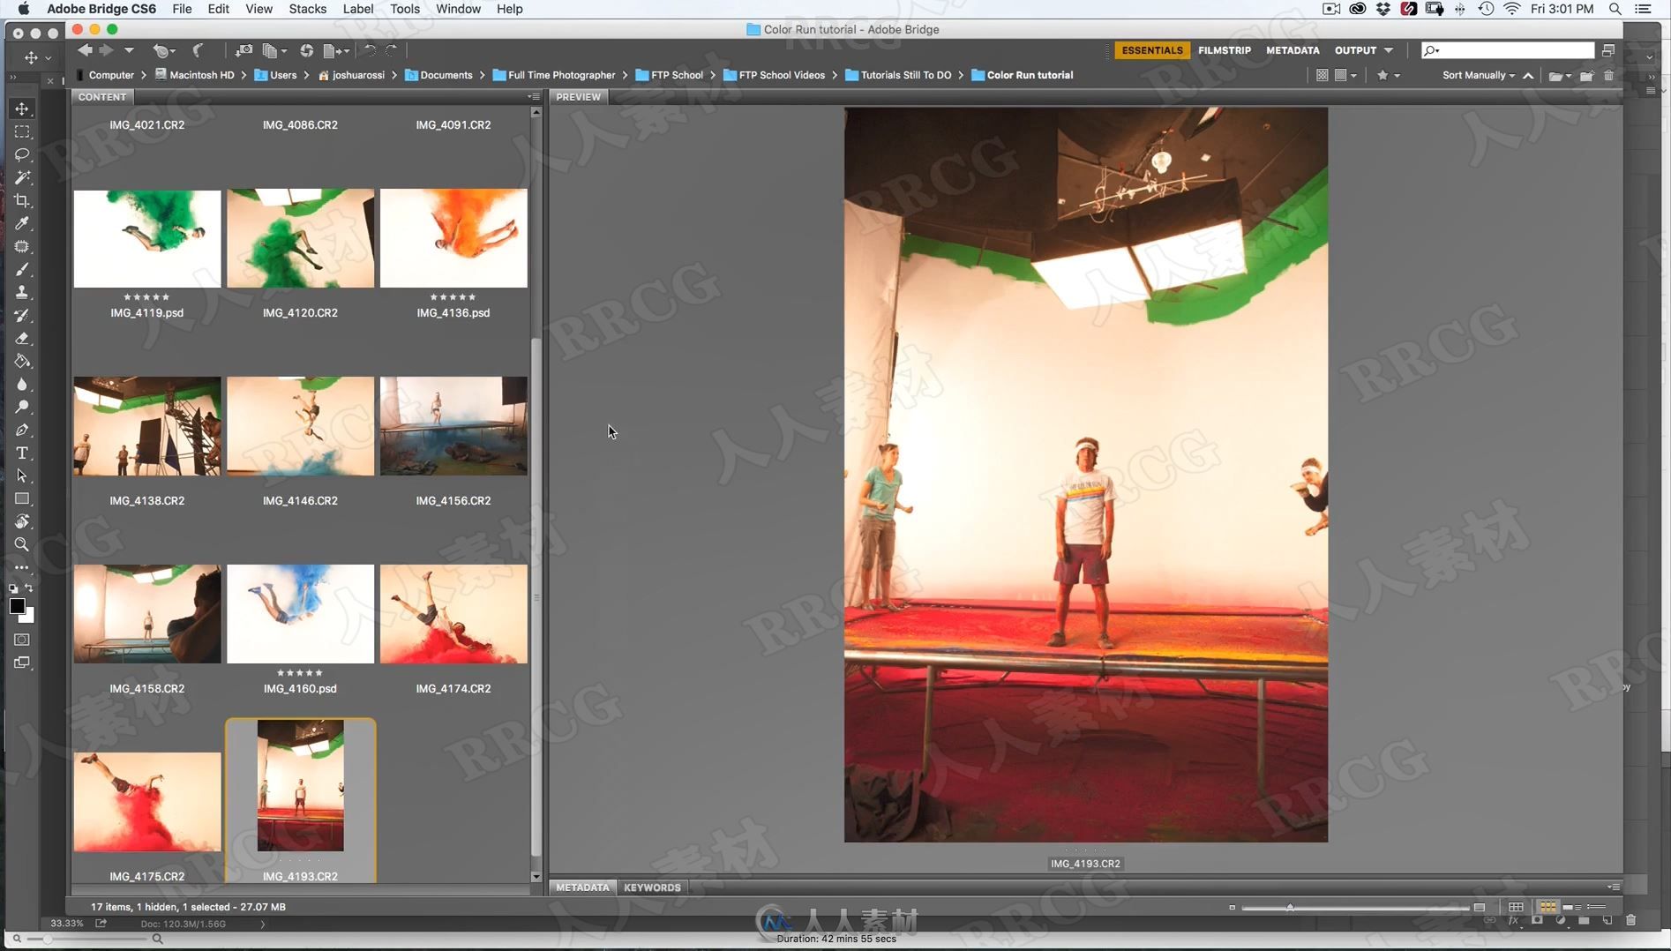Open the recent folder dropdown
Viewport: 1671px width, 951px height.
(1560, 76)
